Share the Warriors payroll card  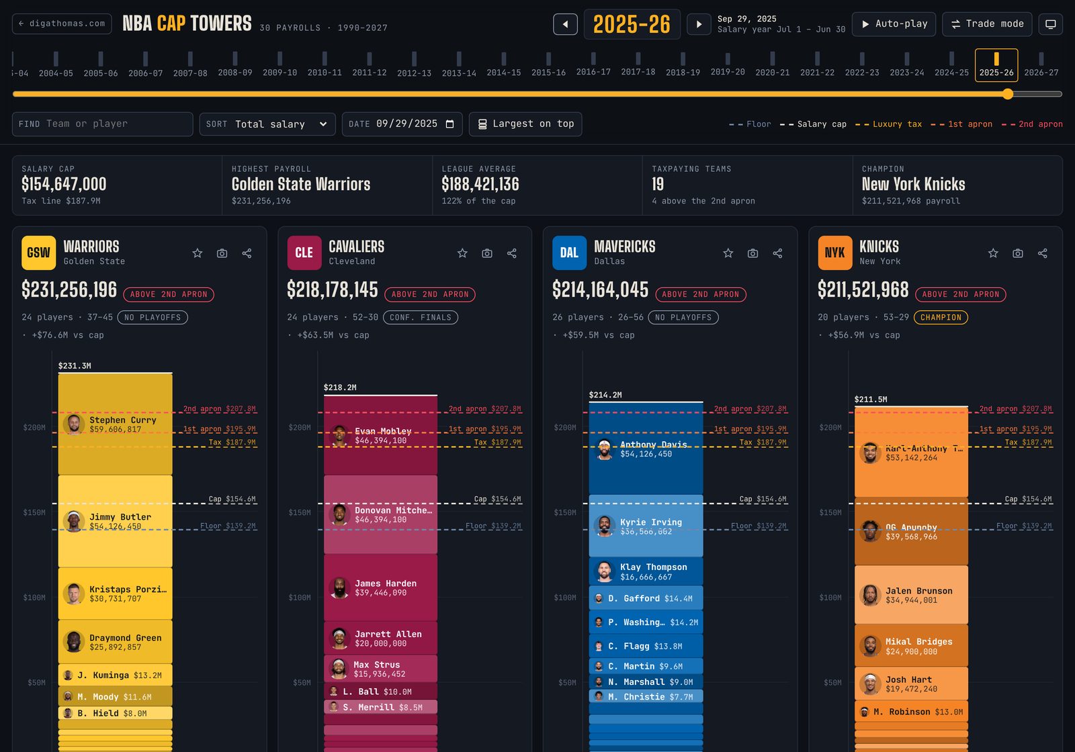[247, 253]
